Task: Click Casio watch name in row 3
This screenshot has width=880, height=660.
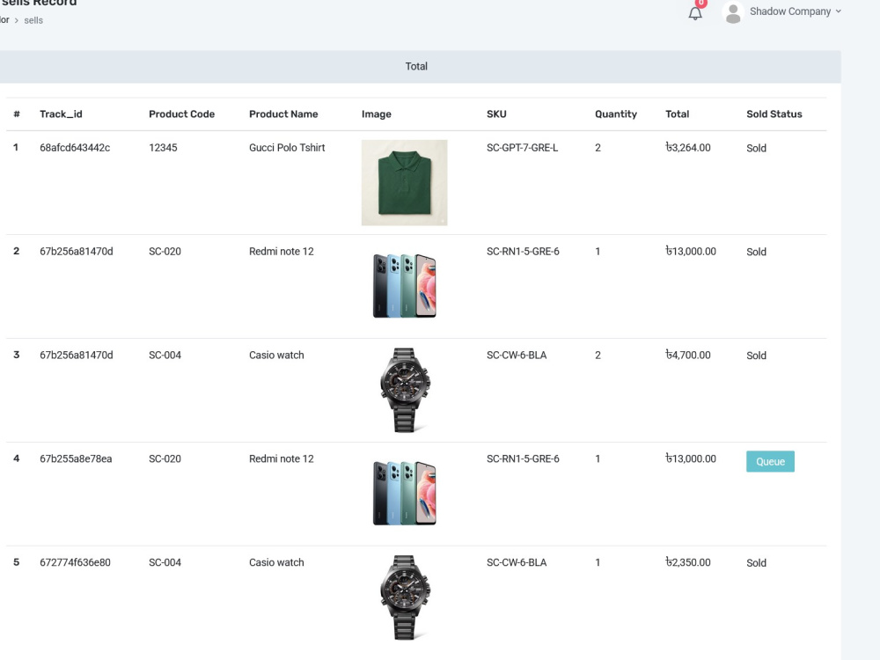Action: 276,356
